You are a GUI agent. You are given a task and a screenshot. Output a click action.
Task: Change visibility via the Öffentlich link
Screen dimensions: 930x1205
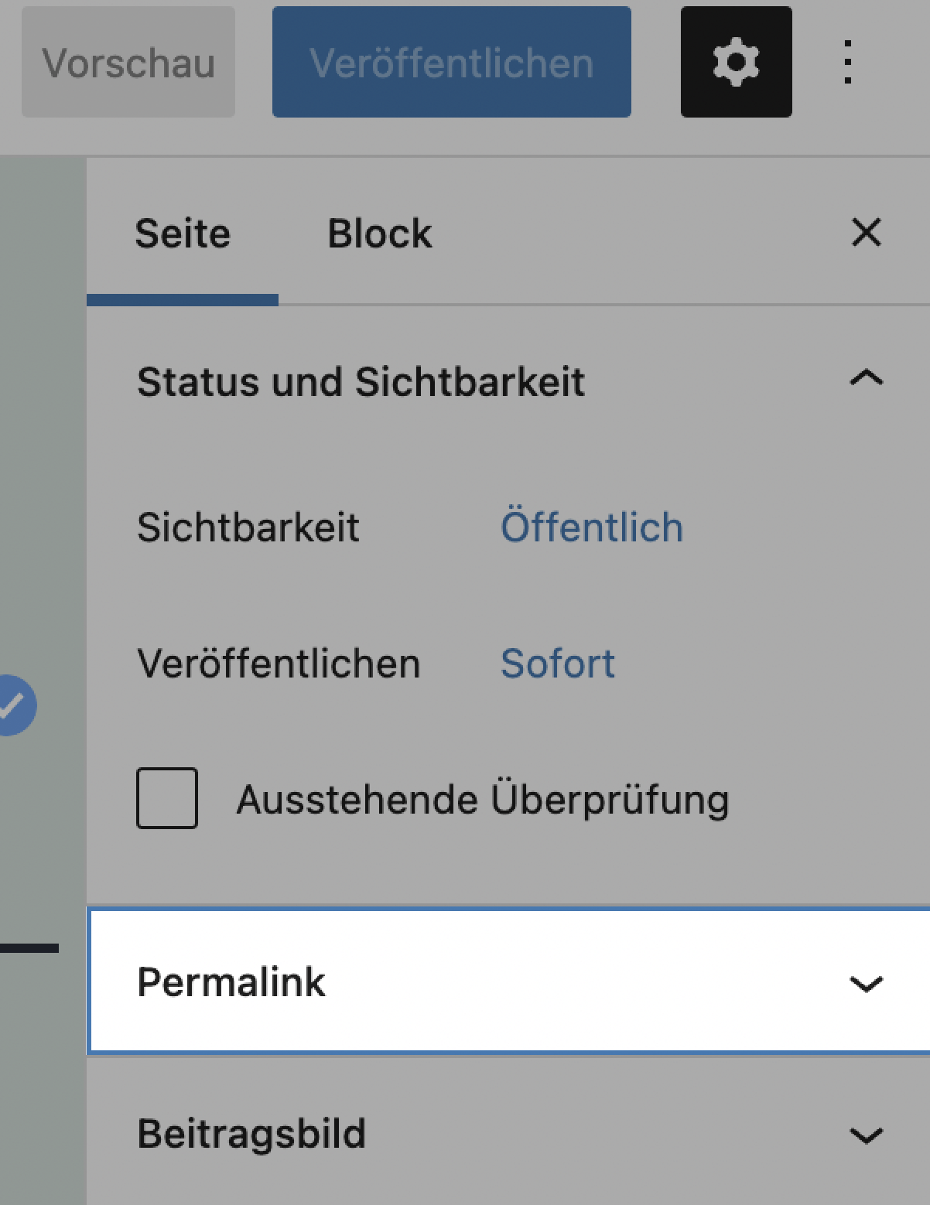(592, 527)
